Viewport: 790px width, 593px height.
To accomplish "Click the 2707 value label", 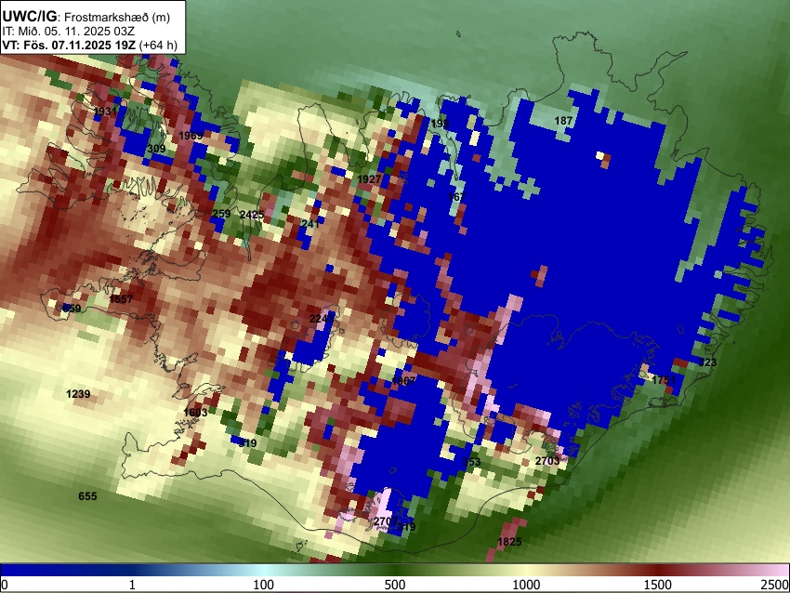I will (x=386, y=521).
